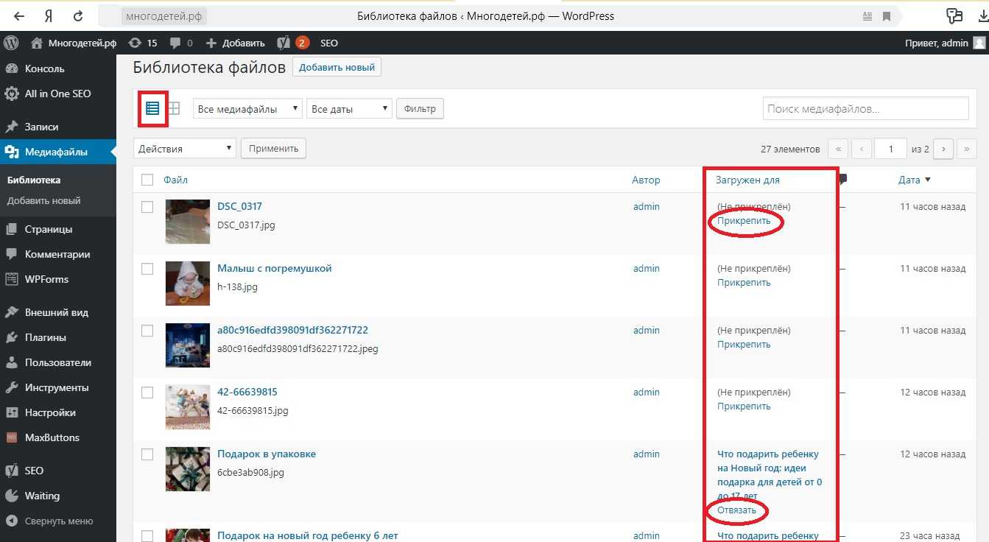Toggle select-all checkbox in table header
This screenshot has height=542, width=989.
[x=147, y=180]
